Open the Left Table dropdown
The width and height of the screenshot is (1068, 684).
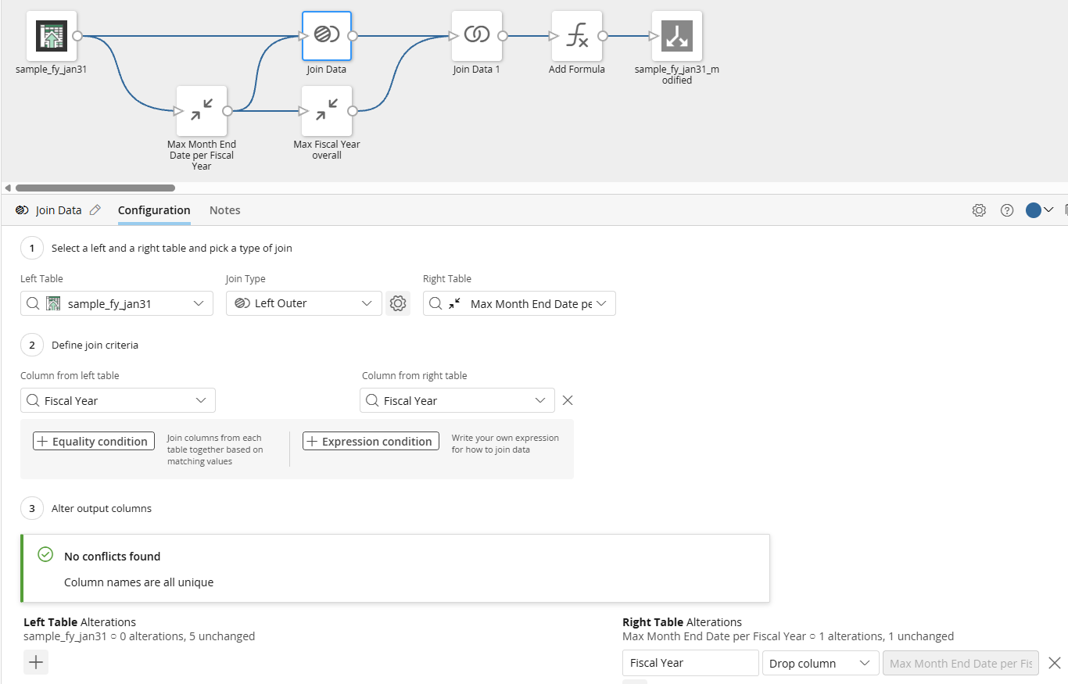116,303
